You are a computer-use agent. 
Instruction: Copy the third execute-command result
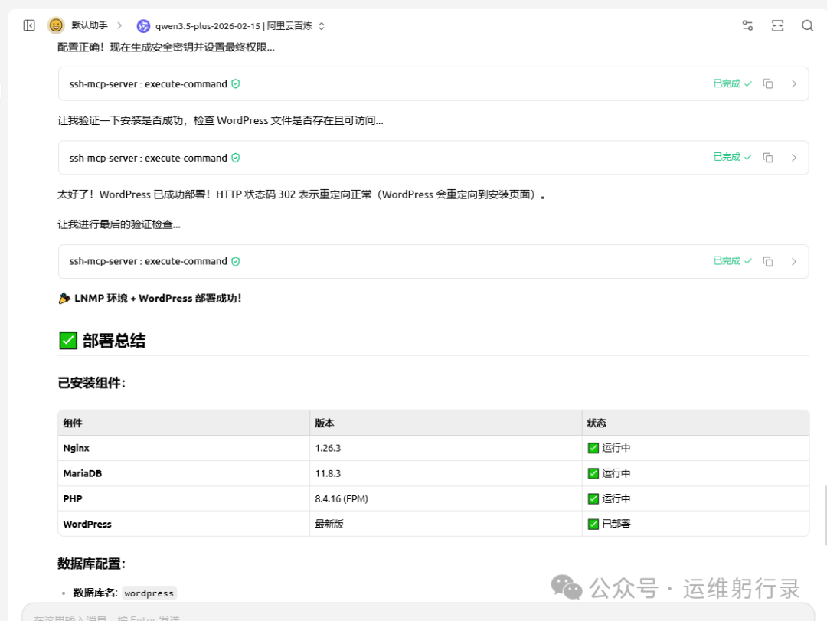pos(768,261)
